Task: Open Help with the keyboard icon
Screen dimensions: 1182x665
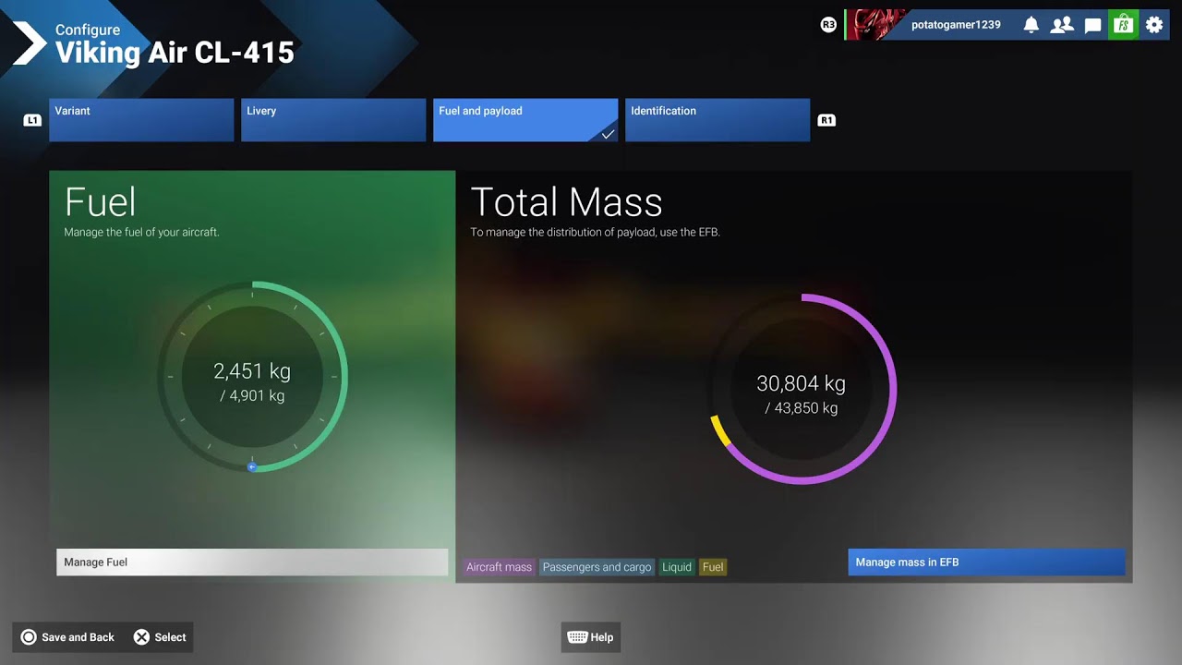Action: [x=591, y=637]
